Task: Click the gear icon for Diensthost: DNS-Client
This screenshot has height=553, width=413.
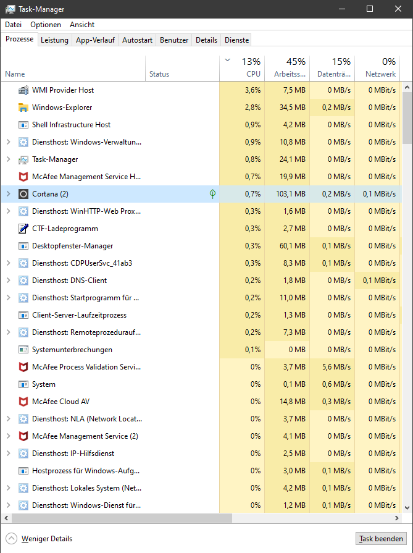Action: coord(23,281)
